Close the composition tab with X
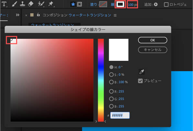 (x=26, y=15)
